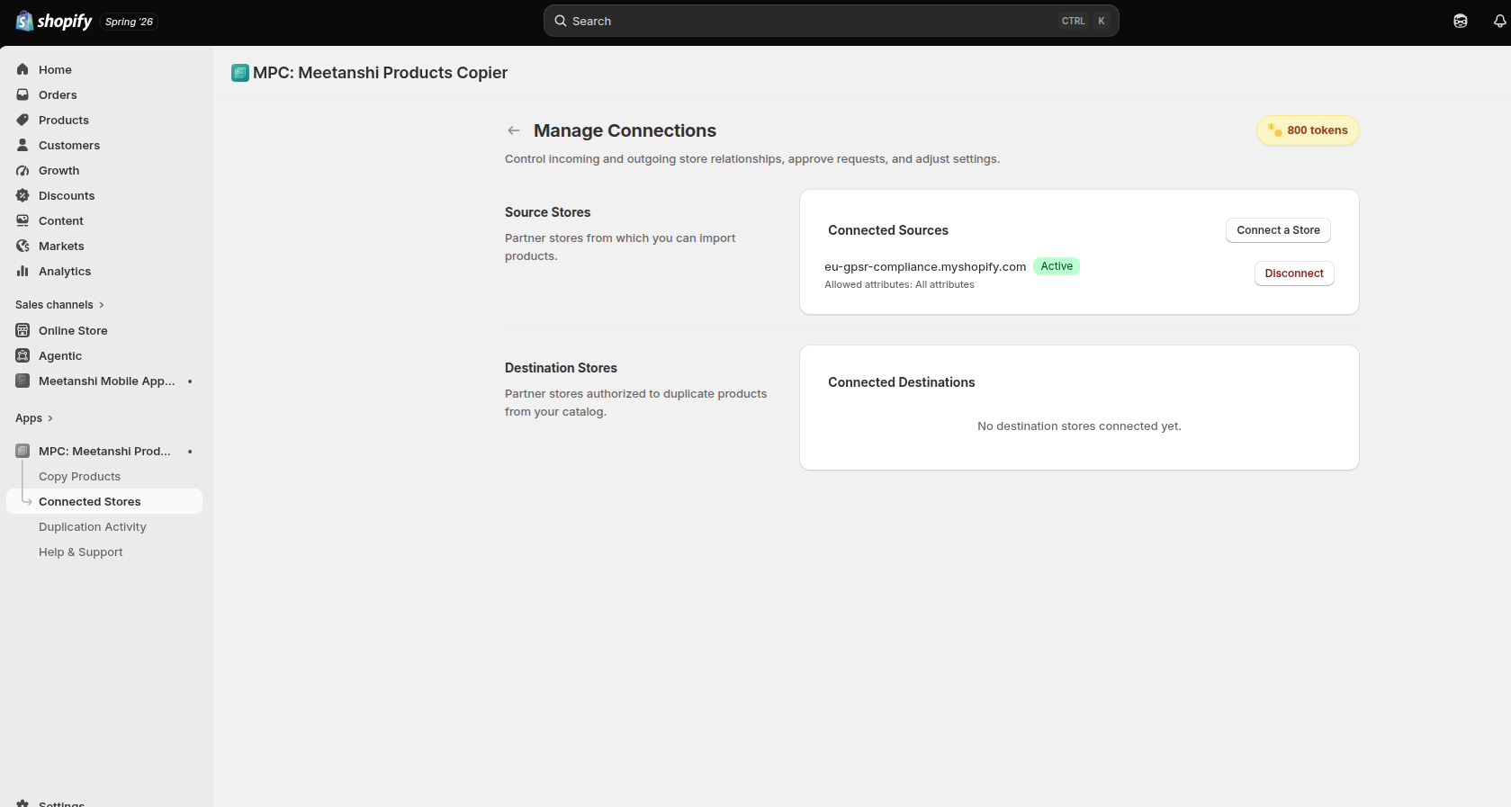Viewport: 1511px width, 807px height.
Task: Click the Products tag icon
Action: (22, 120)
